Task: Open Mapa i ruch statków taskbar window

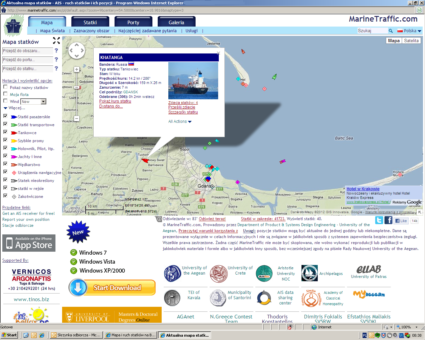Action: (x=130, y=335)
